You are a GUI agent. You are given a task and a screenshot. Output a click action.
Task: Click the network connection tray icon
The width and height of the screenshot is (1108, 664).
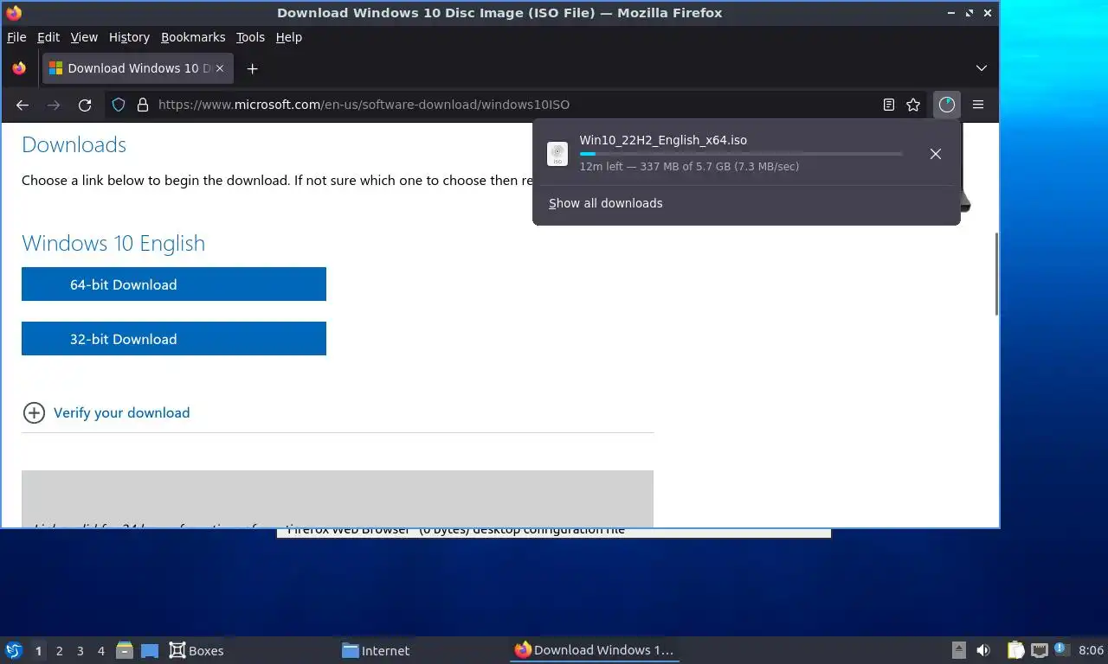1039,650
